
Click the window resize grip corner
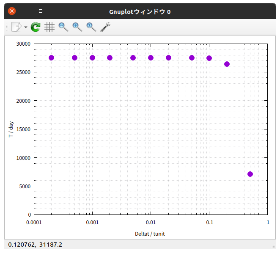point(273,246)
